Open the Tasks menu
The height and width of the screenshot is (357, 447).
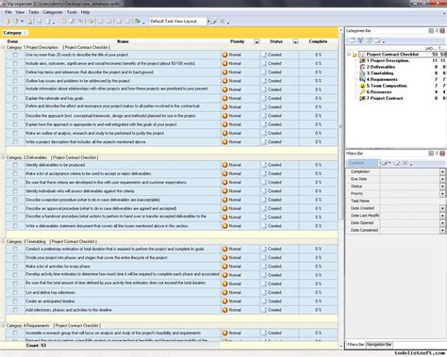(34, 12)
